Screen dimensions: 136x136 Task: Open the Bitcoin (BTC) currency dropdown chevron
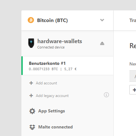coord(102,20)
